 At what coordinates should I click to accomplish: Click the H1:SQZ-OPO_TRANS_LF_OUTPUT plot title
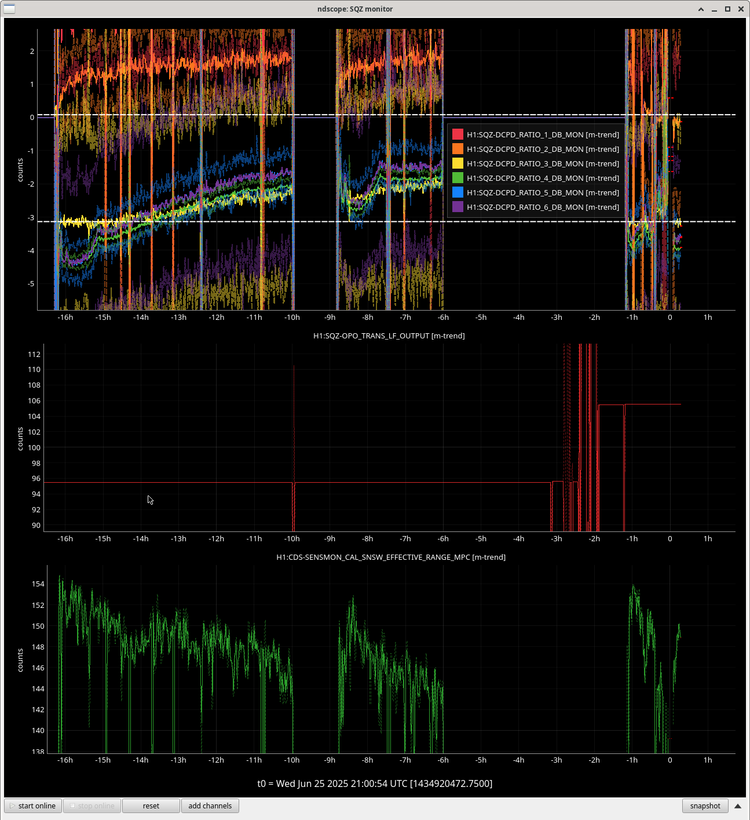click(389, 336)
